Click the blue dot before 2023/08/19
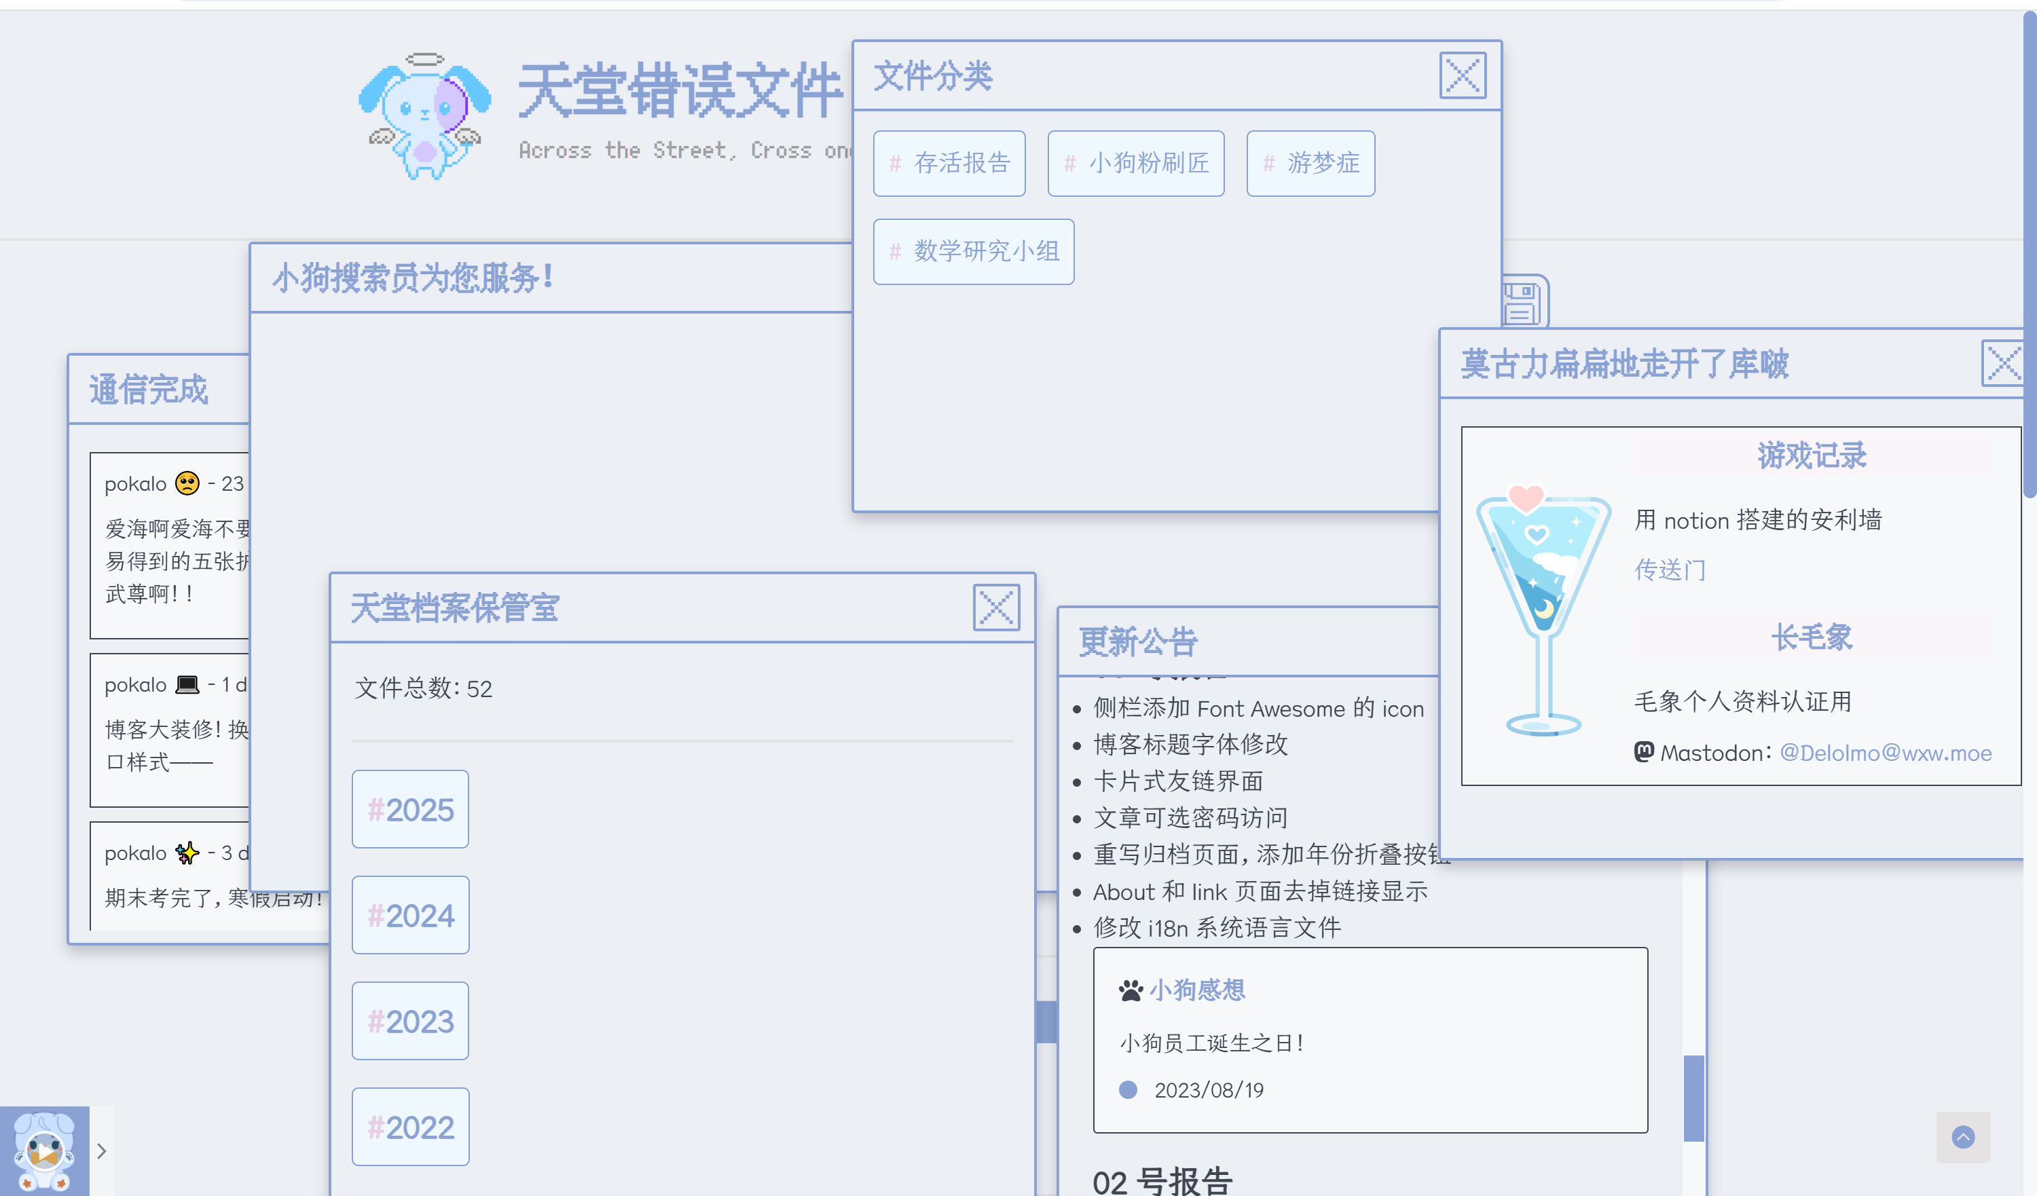 (x=1128, y=1090)
